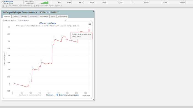Click the '115%' cell in table row
This screenshot has width=193, height=108.
(101, 2)
